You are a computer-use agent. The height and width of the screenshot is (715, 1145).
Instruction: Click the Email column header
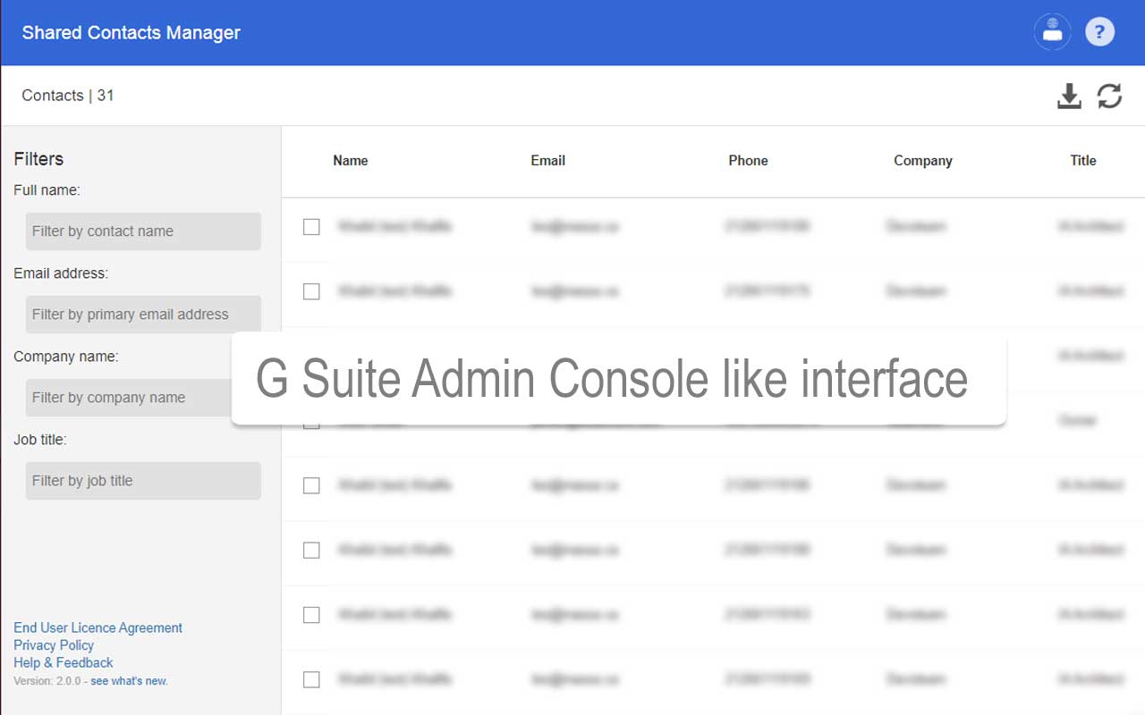[548, 161]
